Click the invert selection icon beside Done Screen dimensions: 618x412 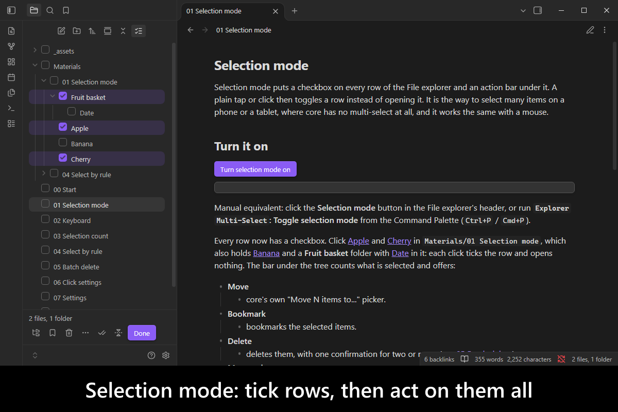118,333
